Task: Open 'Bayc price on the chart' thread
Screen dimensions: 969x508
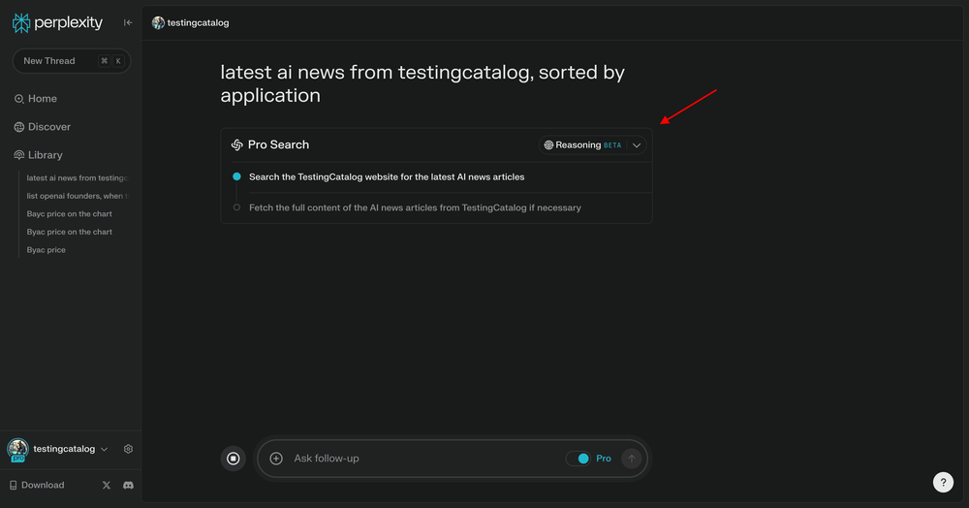Action: click(x=70, y=214)
